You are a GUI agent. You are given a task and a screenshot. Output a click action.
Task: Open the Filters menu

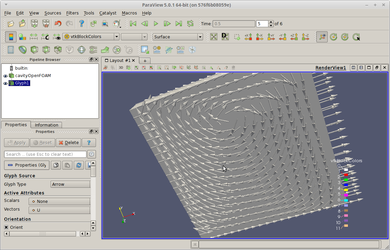[x=72, y=13]
